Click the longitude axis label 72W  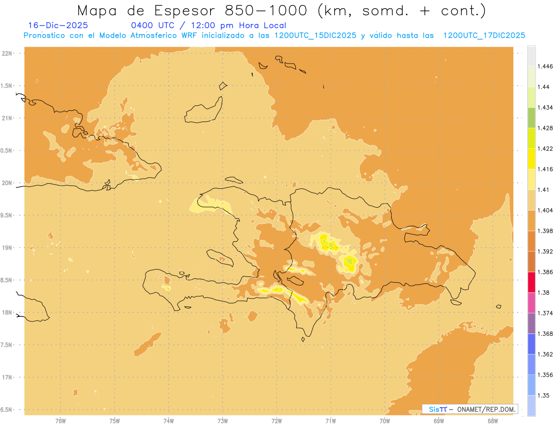coord(276,421)
